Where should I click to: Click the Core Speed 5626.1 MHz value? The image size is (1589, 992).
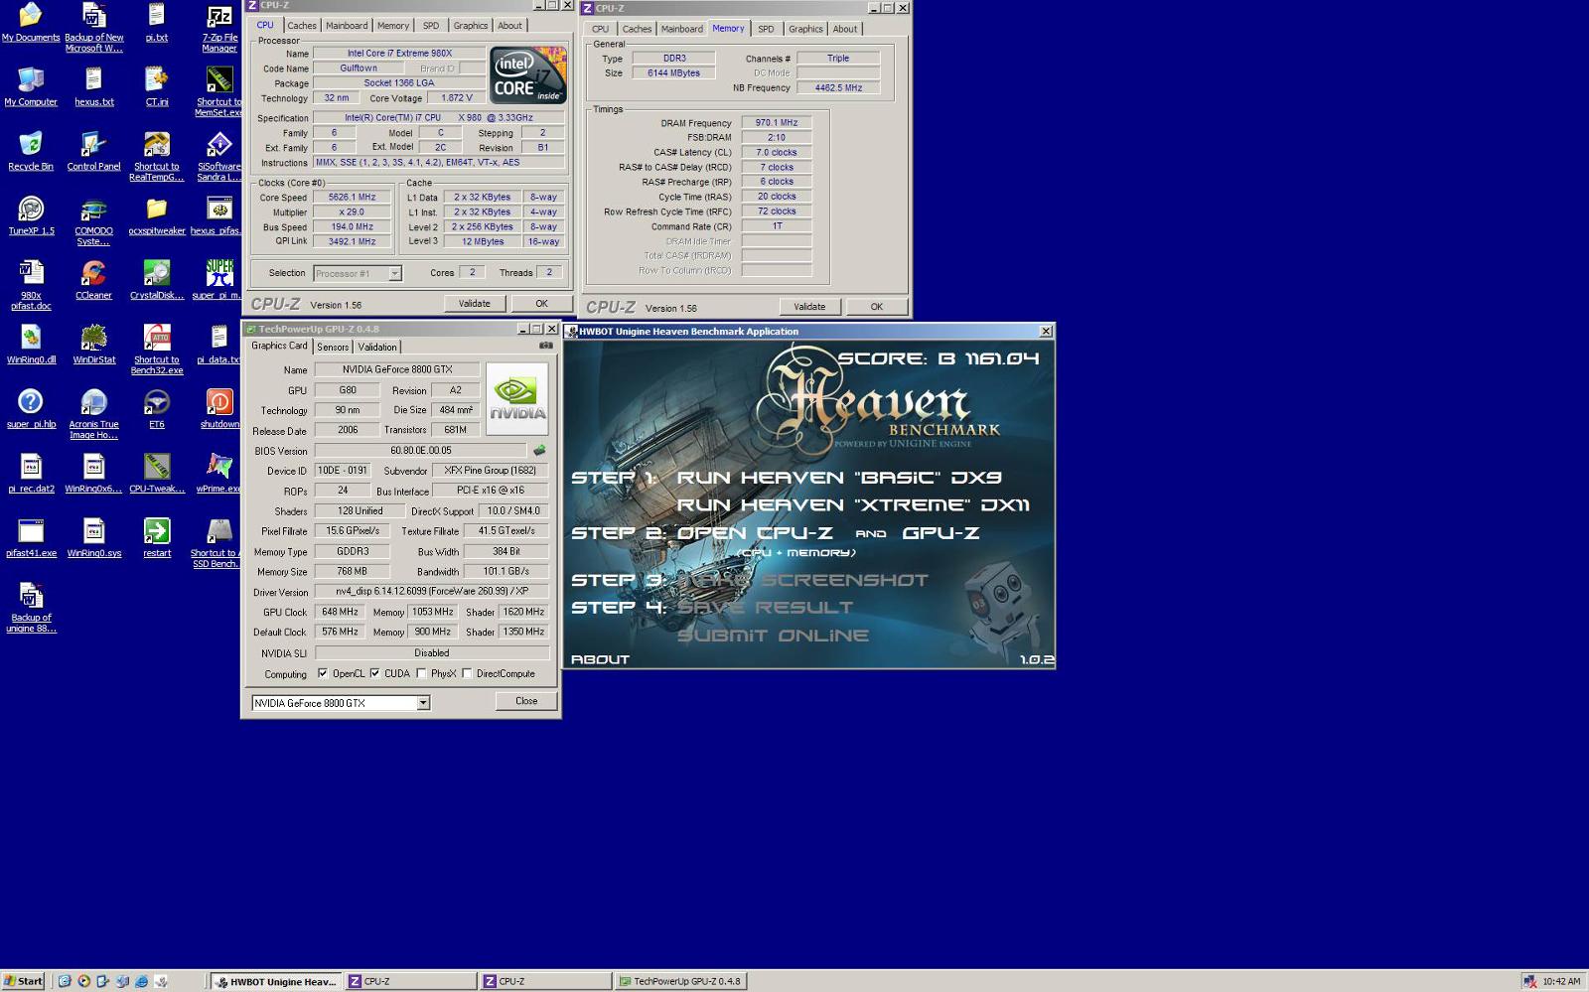[352, 198]
